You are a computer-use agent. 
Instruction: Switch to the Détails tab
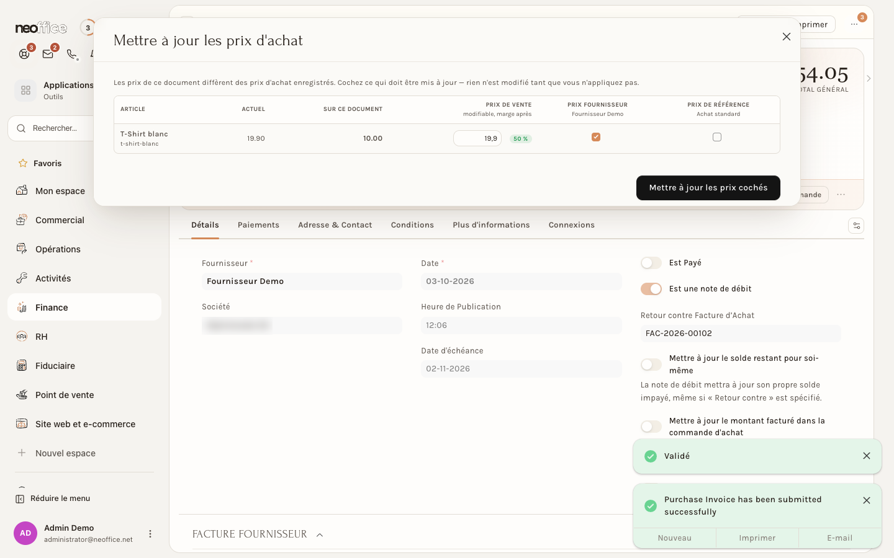point(205,225)
